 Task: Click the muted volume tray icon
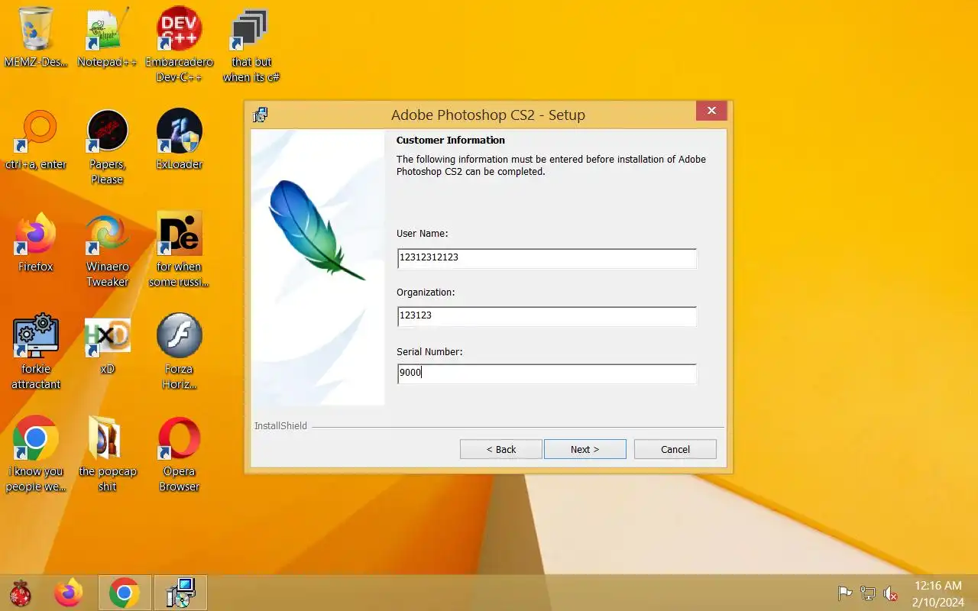pyautogui.click(x=891, y=593)
